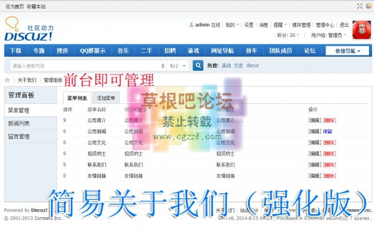Screen dimensions: 374x231
Task: Click the 菜单名称 column header
Action: [x=97, y=110]
